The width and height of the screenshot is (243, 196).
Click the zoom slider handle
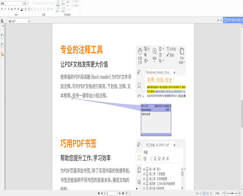(x=232, y=193)
